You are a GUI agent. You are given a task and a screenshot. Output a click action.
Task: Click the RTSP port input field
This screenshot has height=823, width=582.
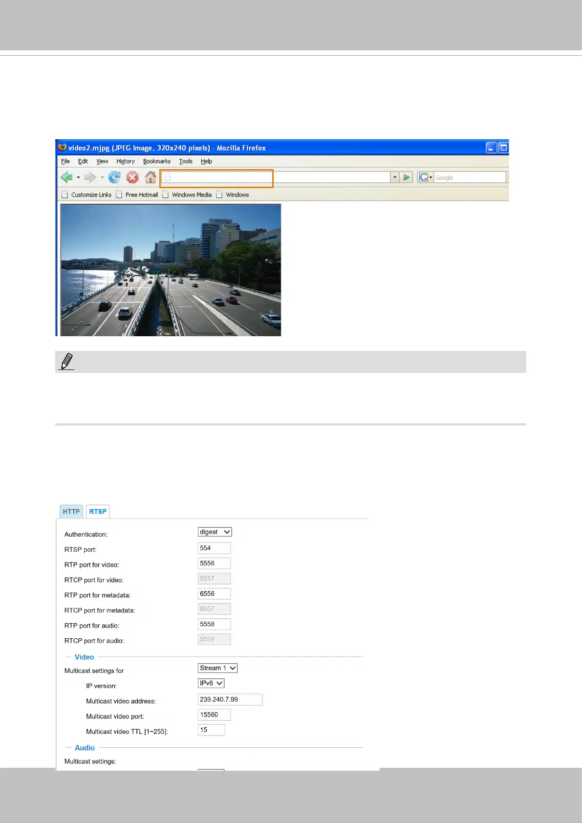click(214, 548)
